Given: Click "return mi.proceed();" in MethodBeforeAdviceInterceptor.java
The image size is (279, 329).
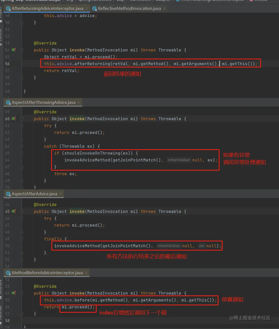Looking at the screenshot, I should tap(69, 307).
